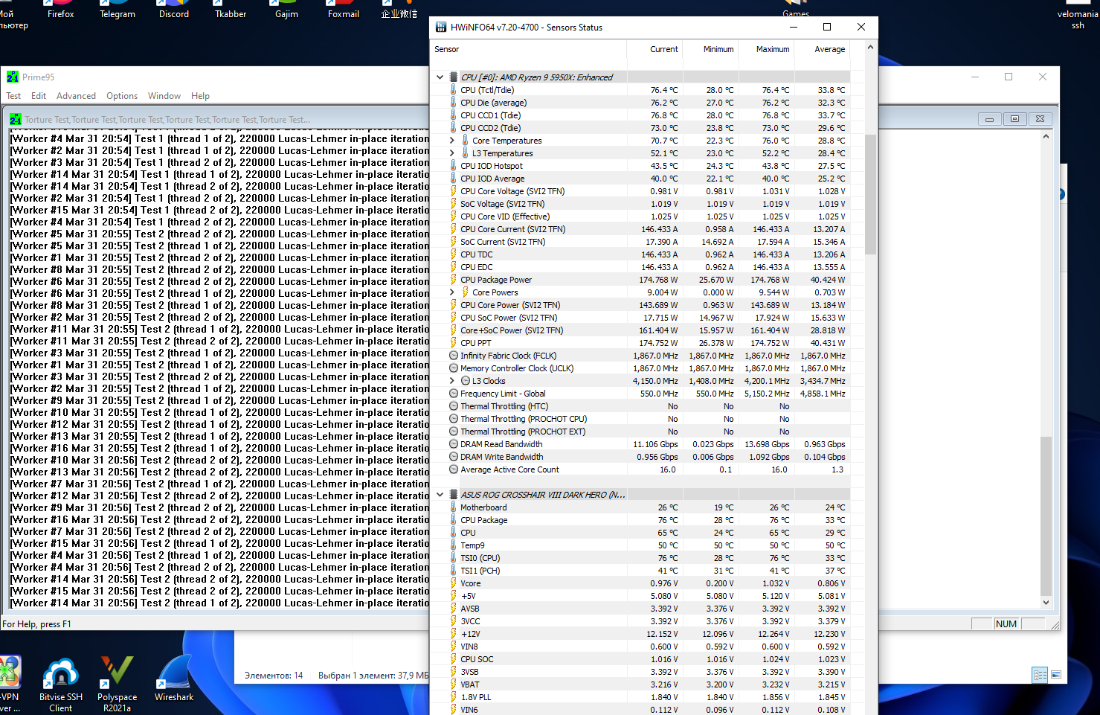
Task: Switch Explorer to details view icon
Action: pos(1040,675)
